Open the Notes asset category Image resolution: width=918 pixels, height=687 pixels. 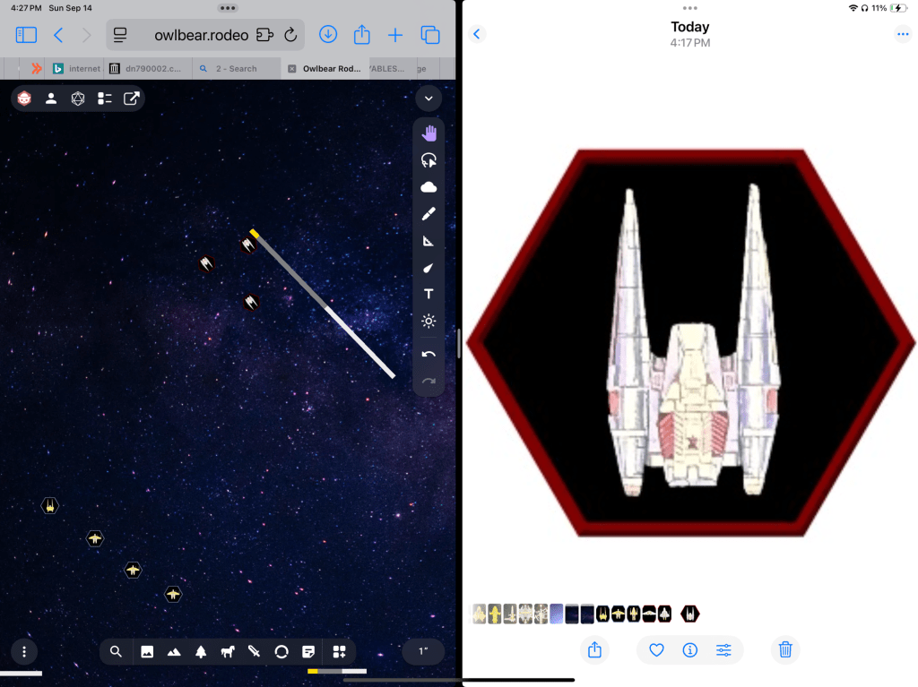[308, 652]
